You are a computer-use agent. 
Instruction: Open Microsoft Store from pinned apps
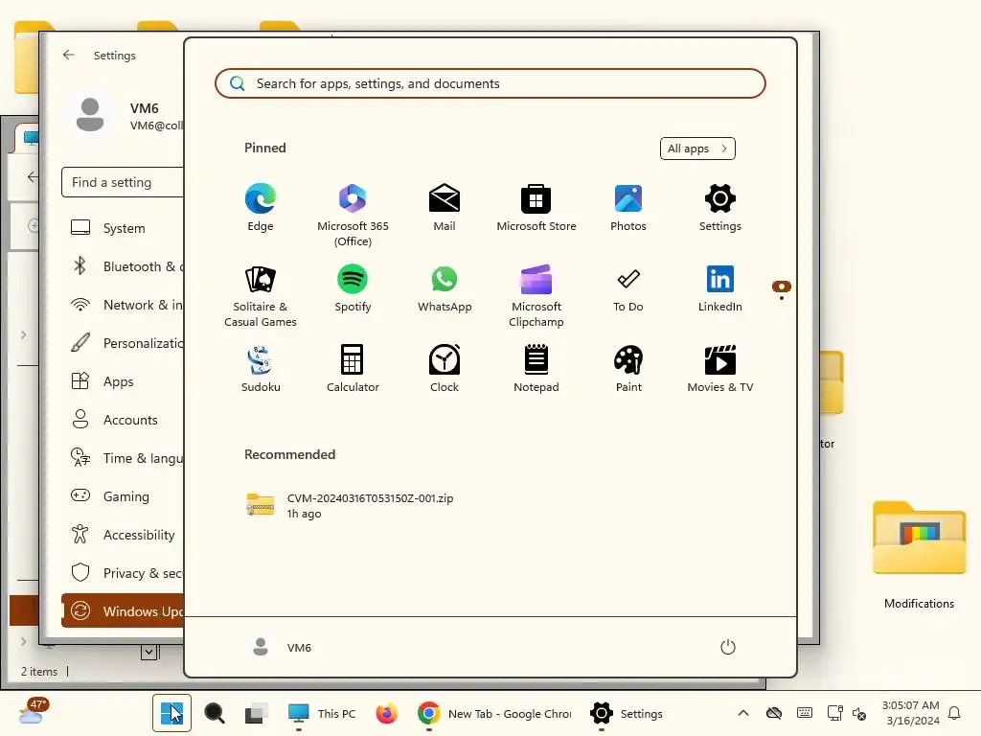536,208
